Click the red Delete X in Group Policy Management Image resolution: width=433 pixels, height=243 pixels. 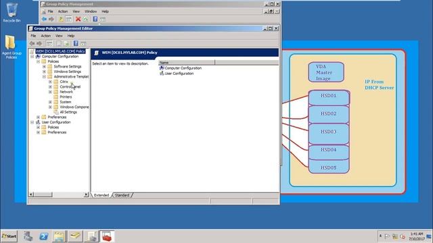[x=78, y=19]
